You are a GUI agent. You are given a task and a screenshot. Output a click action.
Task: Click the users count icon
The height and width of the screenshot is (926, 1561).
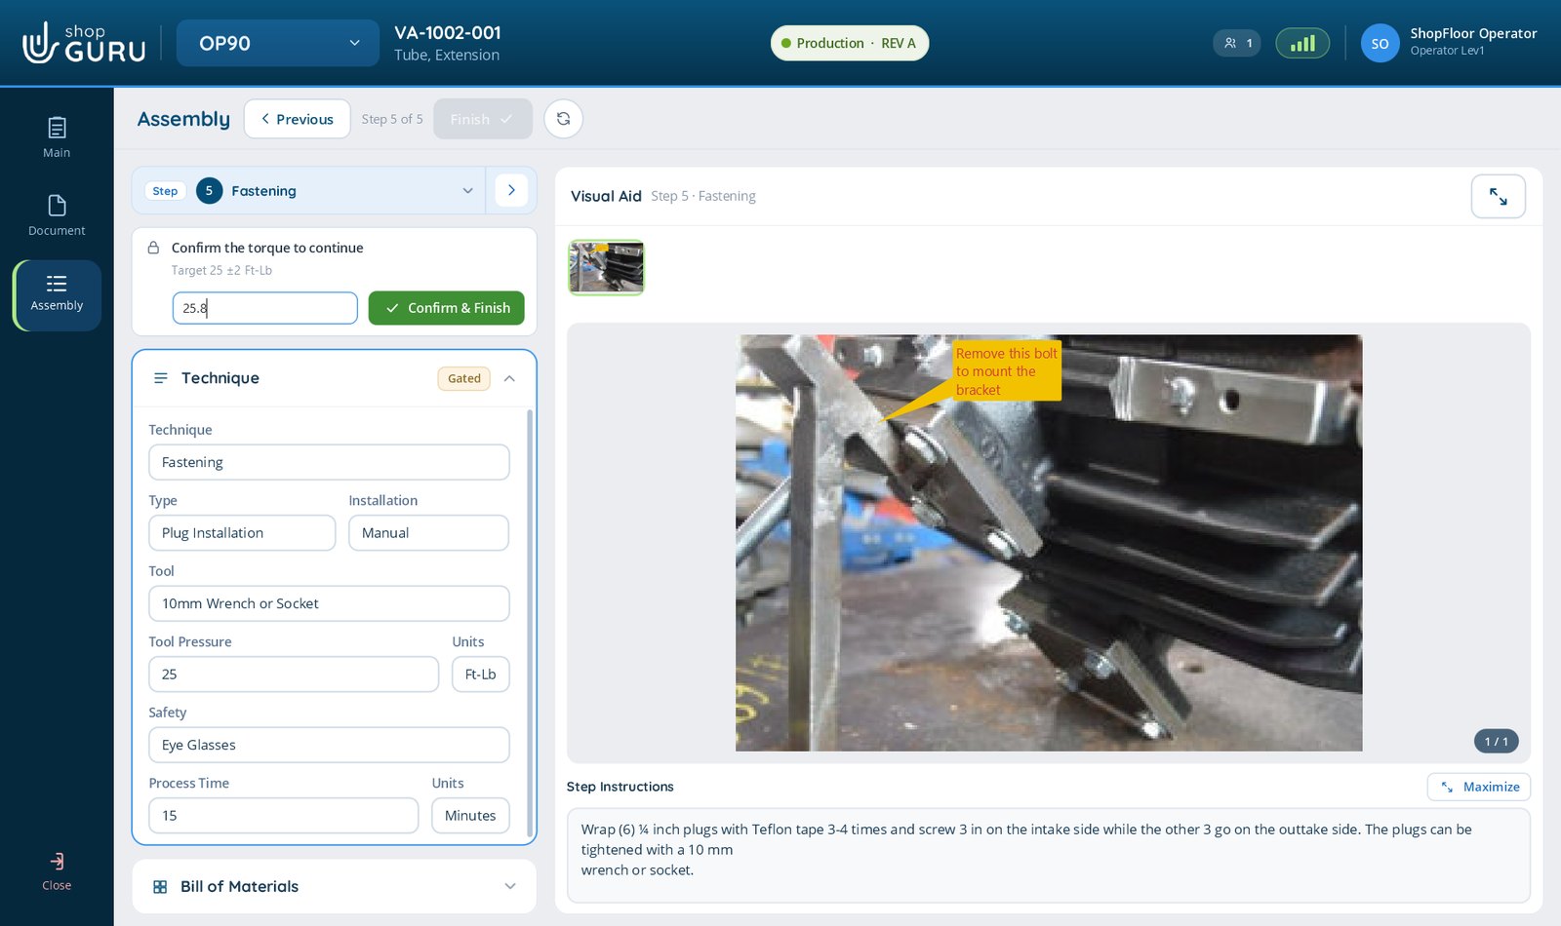[x=1237, y=43]
